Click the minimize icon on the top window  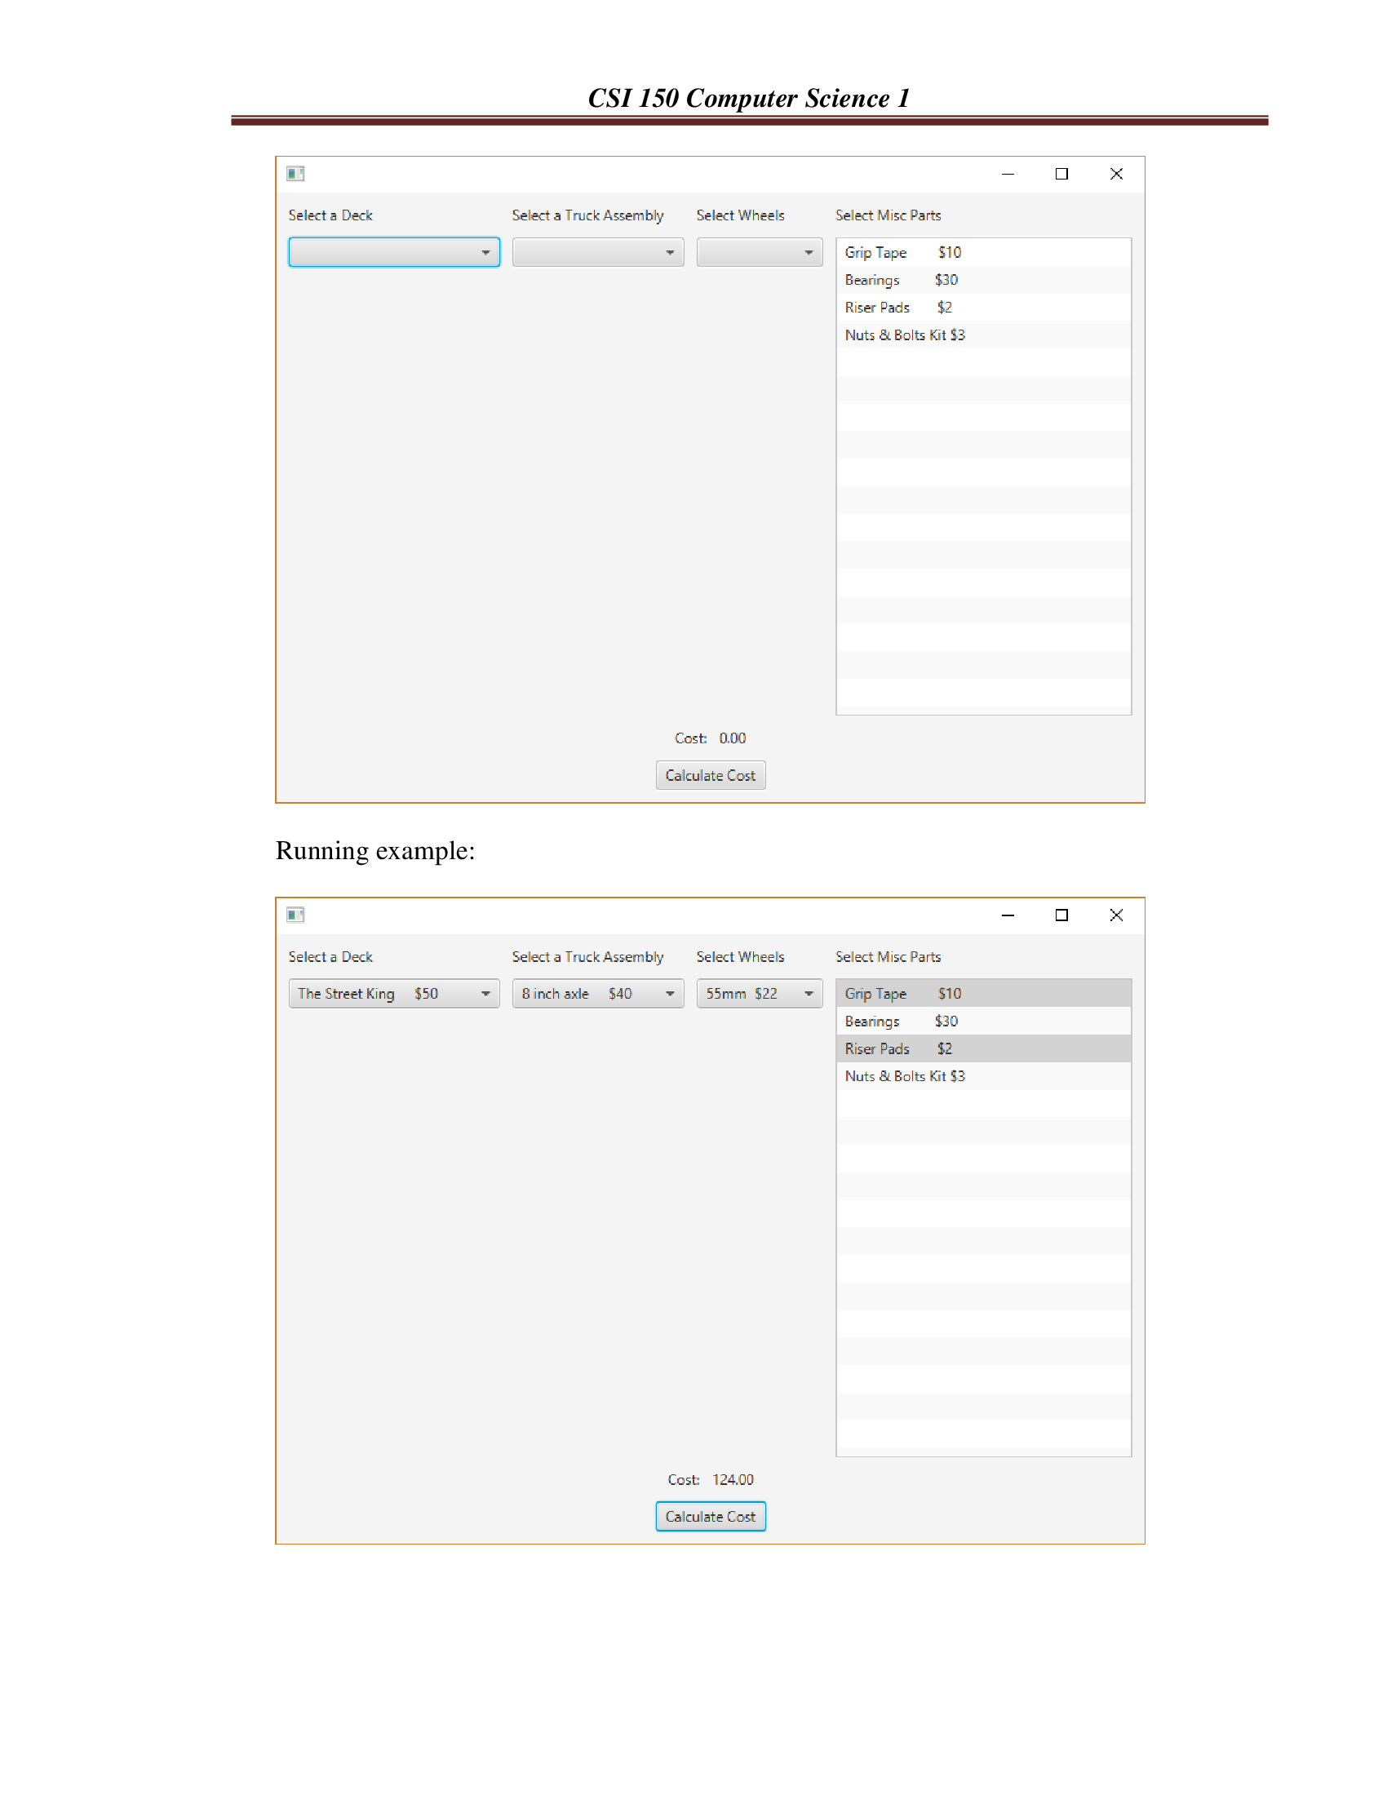tap(1008, 175)
